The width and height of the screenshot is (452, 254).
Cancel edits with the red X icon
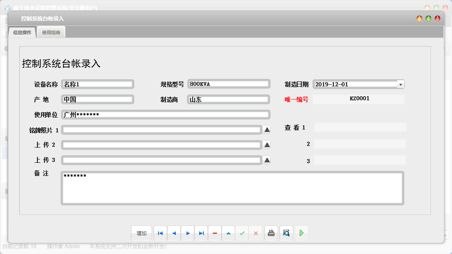[256, 233]
